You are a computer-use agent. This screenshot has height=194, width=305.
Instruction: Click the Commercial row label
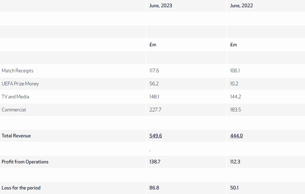14,110
